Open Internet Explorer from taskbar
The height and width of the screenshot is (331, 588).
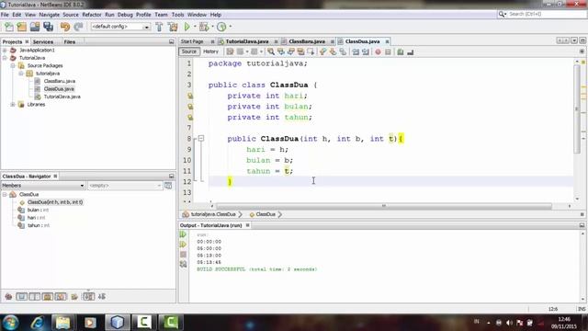[x=37, y=323]
